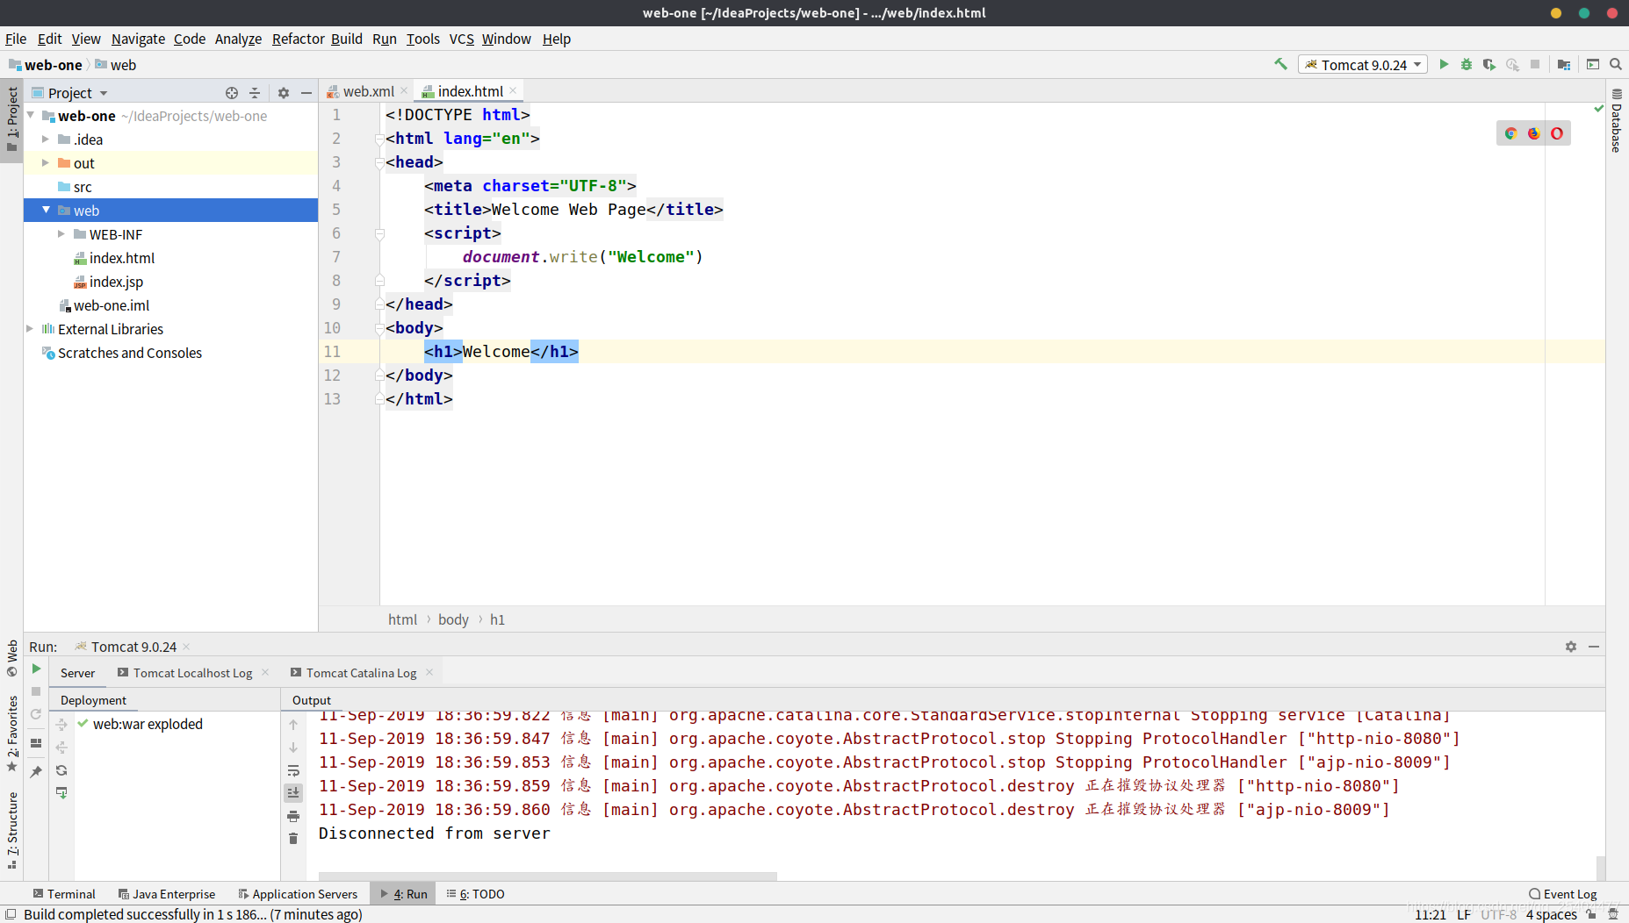Open the 6: TODO tool window

pos(475,894)
